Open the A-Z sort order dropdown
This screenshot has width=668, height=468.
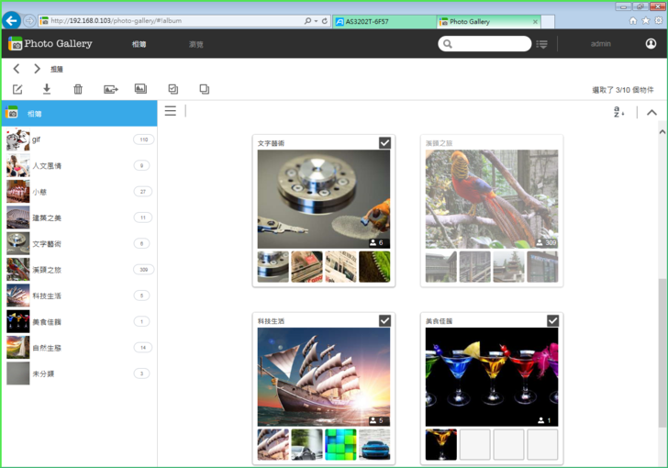[x=618, y=112]
